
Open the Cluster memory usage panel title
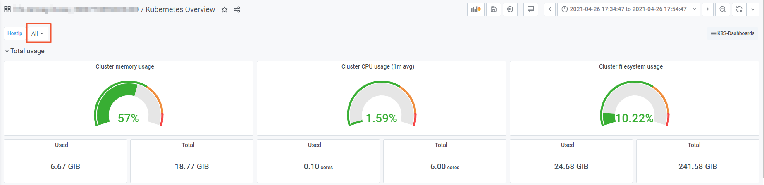coord(125,66)
